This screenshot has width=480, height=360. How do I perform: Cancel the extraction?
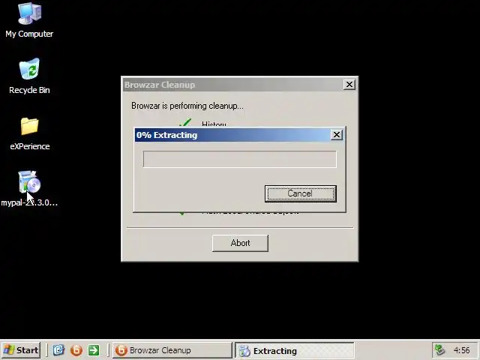coord(300,193)
